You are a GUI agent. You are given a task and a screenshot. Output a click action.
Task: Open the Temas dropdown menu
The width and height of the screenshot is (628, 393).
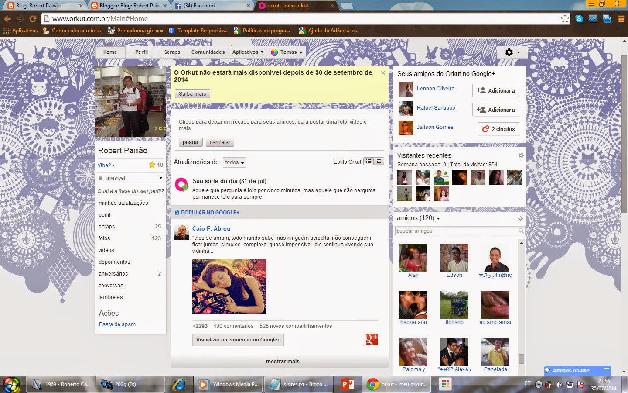pyautogui.click(x=286, y=52)
